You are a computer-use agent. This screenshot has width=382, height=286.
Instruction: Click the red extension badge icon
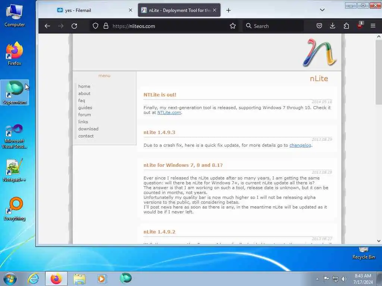360,25
